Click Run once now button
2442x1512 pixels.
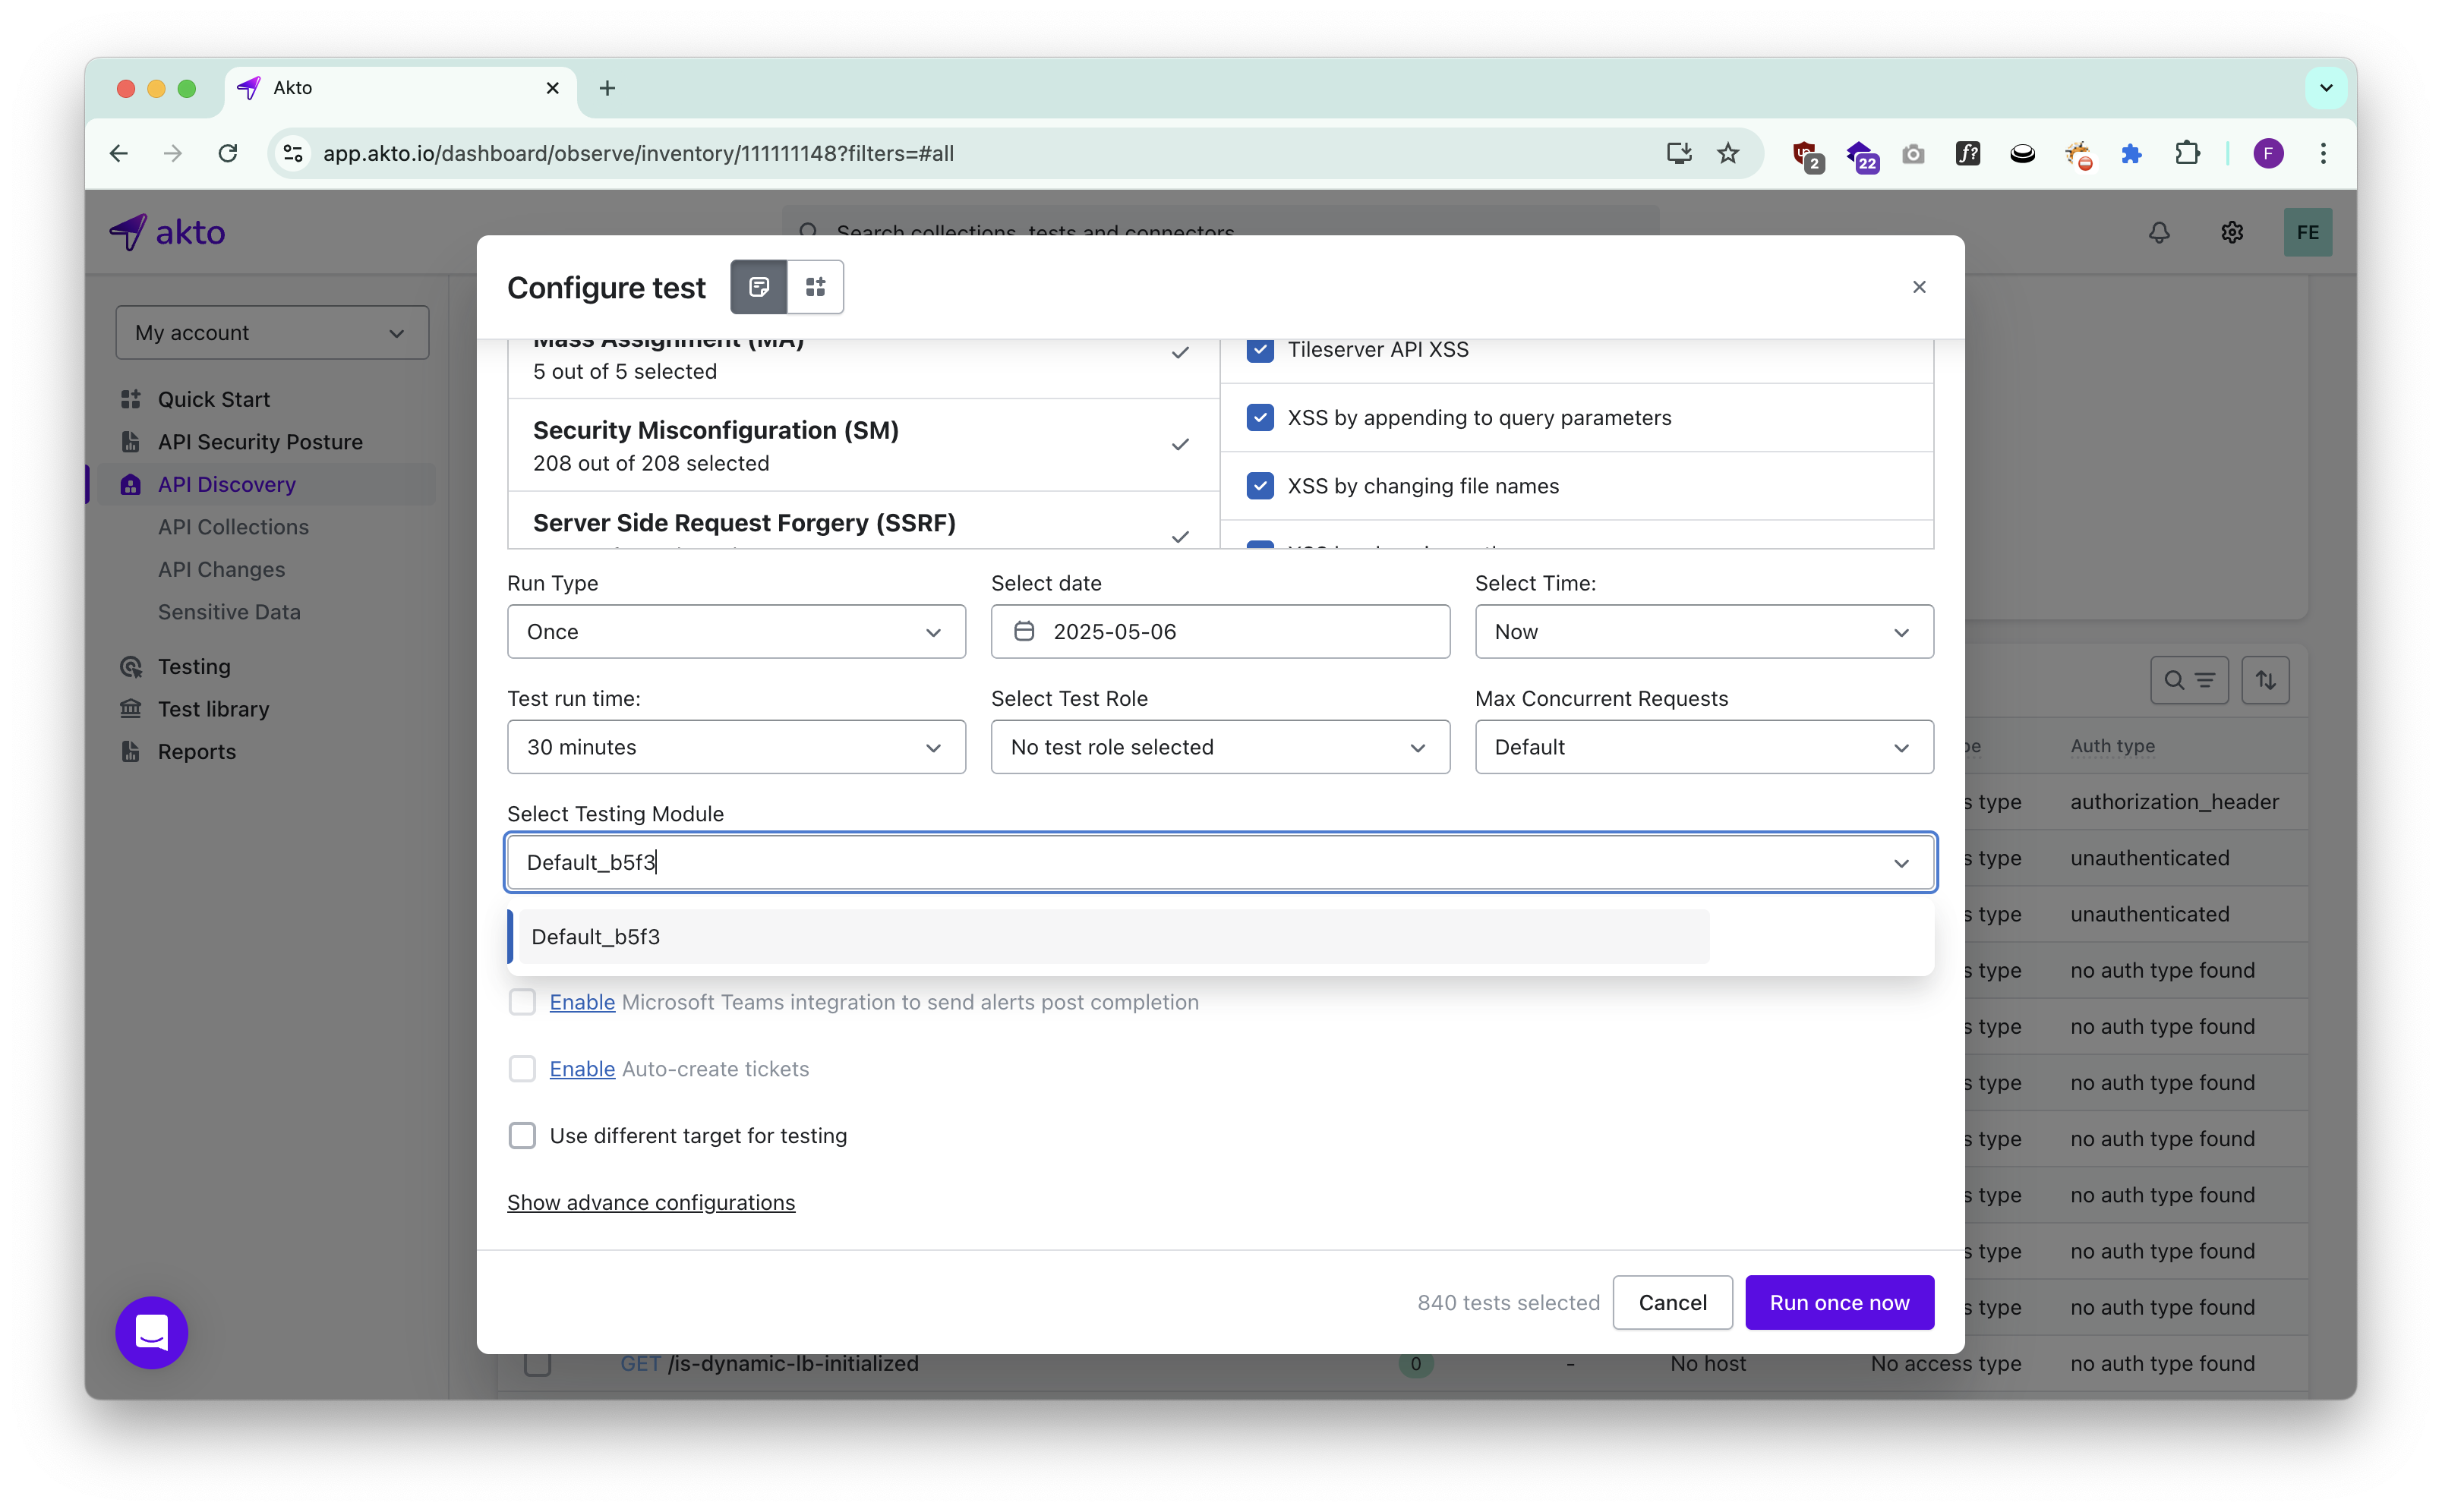[1838, 1302]
